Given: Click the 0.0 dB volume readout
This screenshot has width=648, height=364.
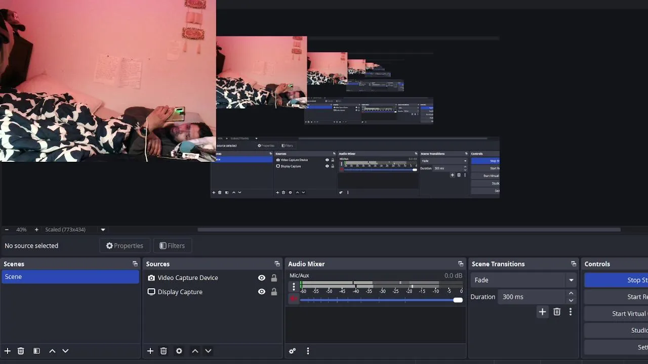Looking at the screenshot, I should [453, 276].
